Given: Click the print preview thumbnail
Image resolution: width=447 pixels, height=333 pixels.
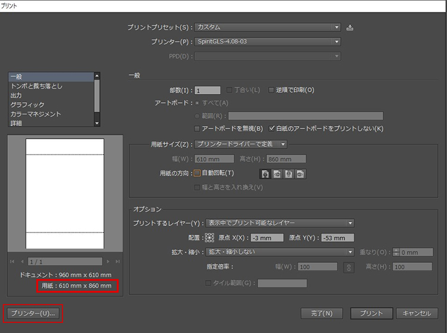Looking at the screenshot, I should click(x=65, y=194).
